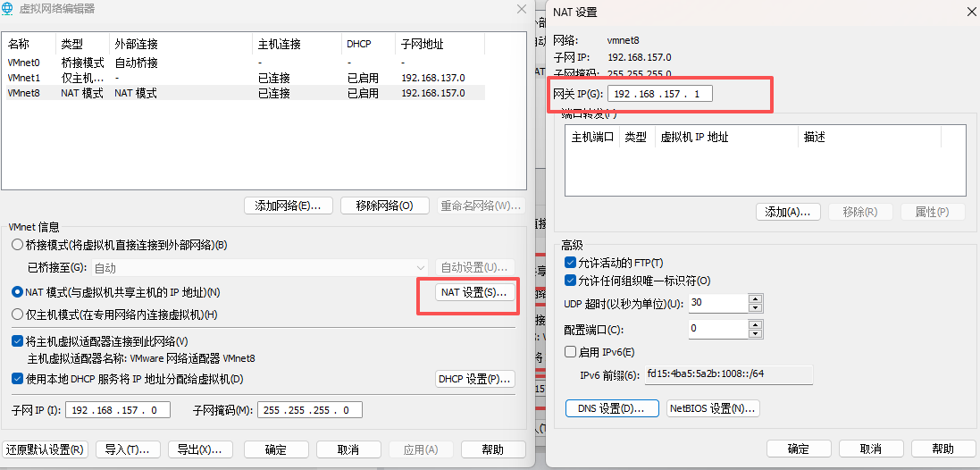Click 应用(A) button
The height and width of the screenshot is (470, 980).
pyautogui.click(x=422, y=449)
